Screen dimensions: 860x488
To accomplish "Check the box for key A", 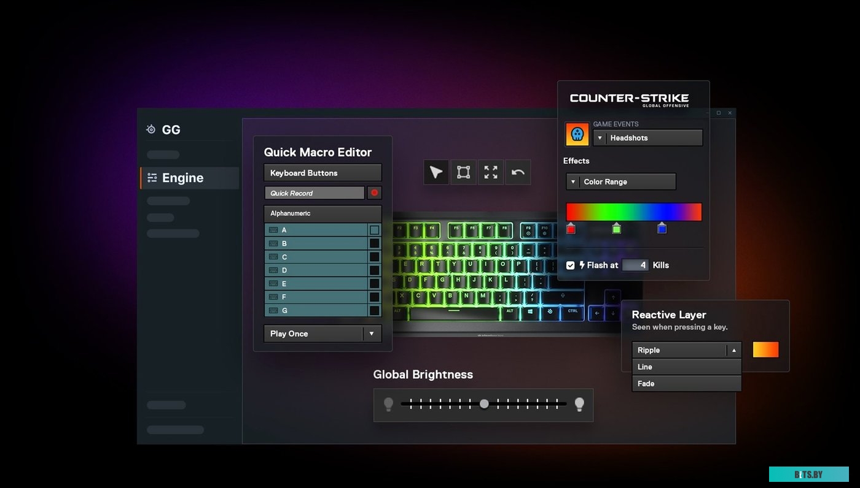I will pyautogui.click(x=374, y=230).
